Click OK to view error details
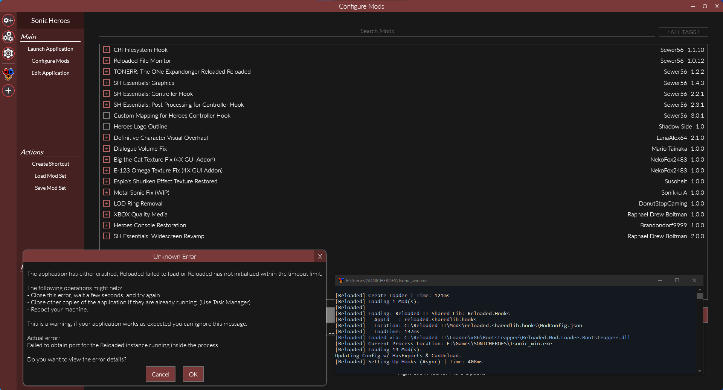The width and height of the screenshot is (723, 390). point(193,374)
